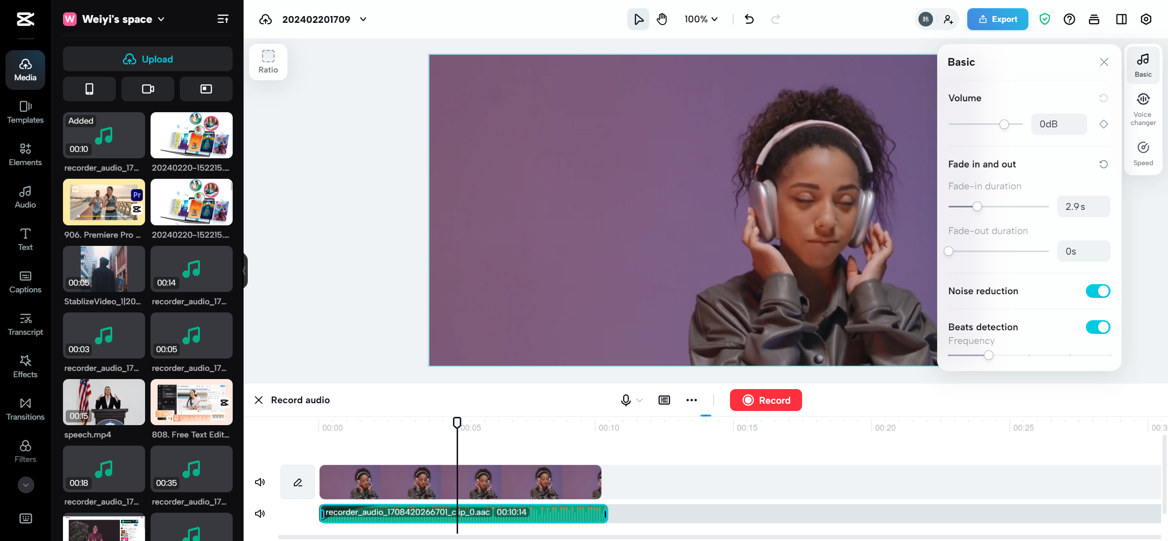Select the Text tool from the sidebar

coord(25,239)
